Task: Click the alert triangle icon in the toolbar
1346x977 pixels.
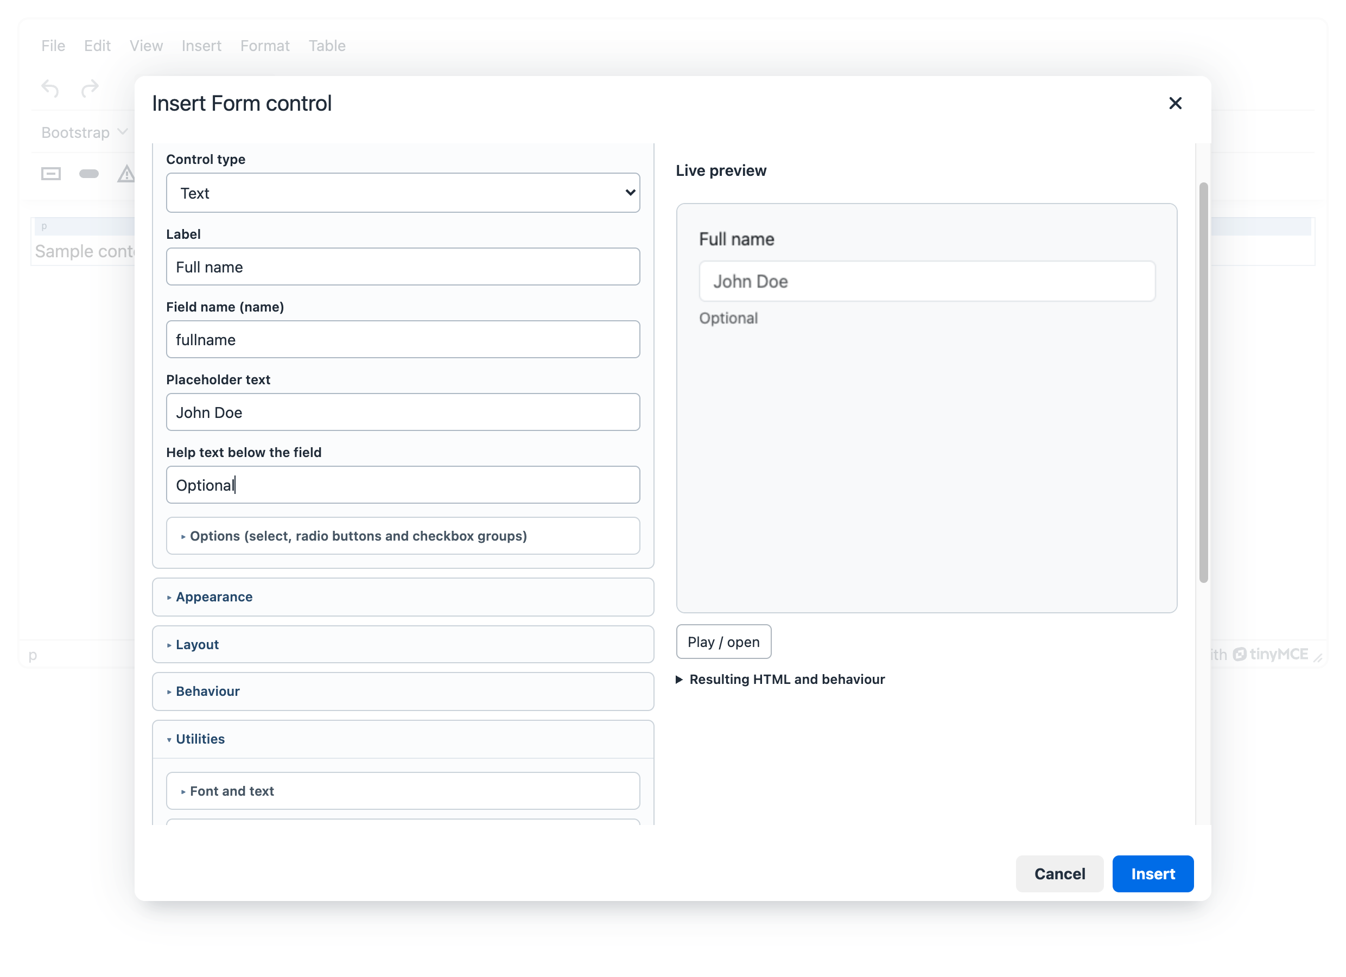Action: click(126, 174)
